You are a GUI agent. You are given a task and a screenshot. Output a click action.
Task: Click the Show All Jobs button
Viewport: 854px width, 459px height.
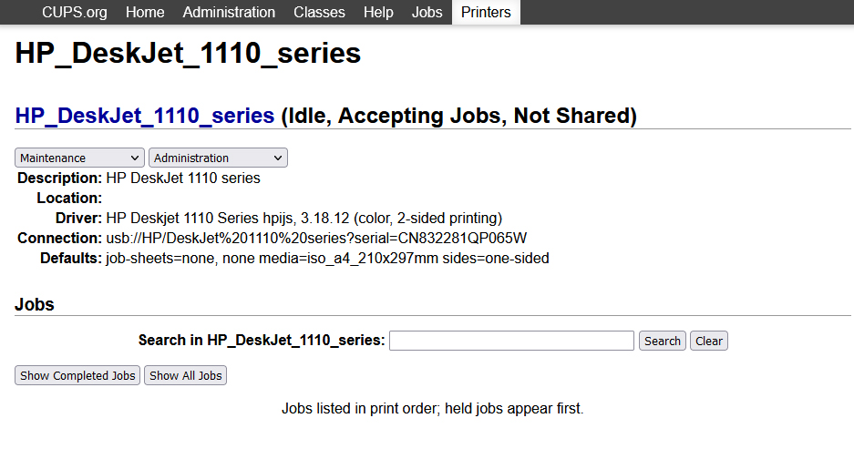[x=185, y=375]
